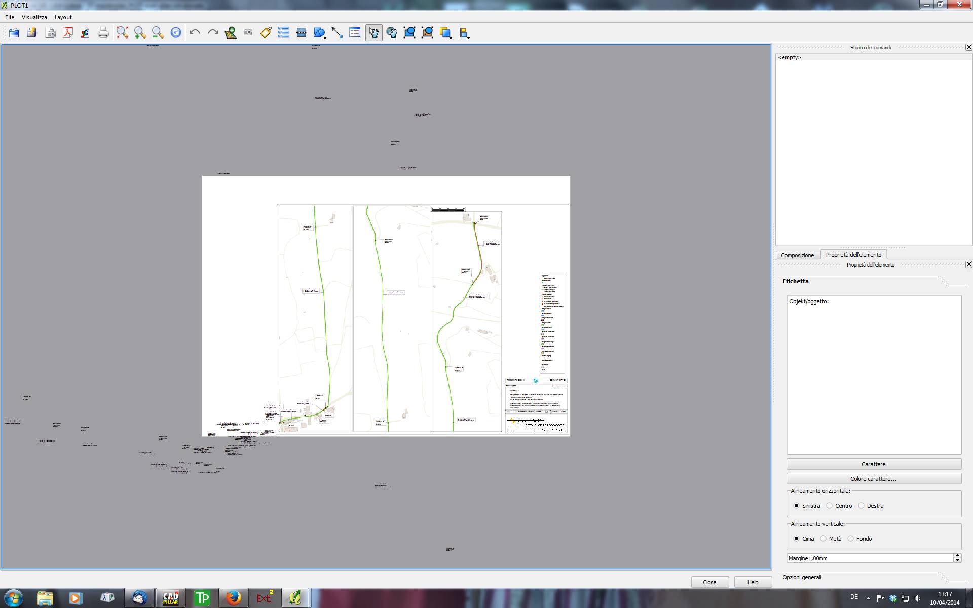The image size is (973, 608).
Task: Click the Add attribute table icon
Action: click(x=355, y=33)
